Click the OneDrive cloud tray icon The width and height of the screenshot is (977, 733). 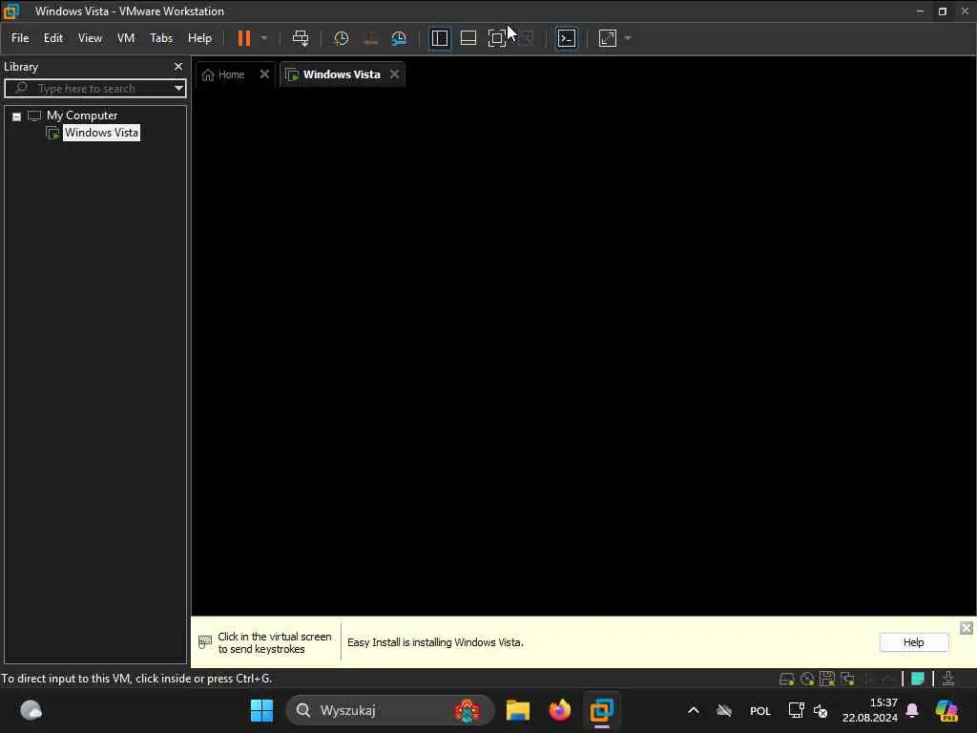724,710
